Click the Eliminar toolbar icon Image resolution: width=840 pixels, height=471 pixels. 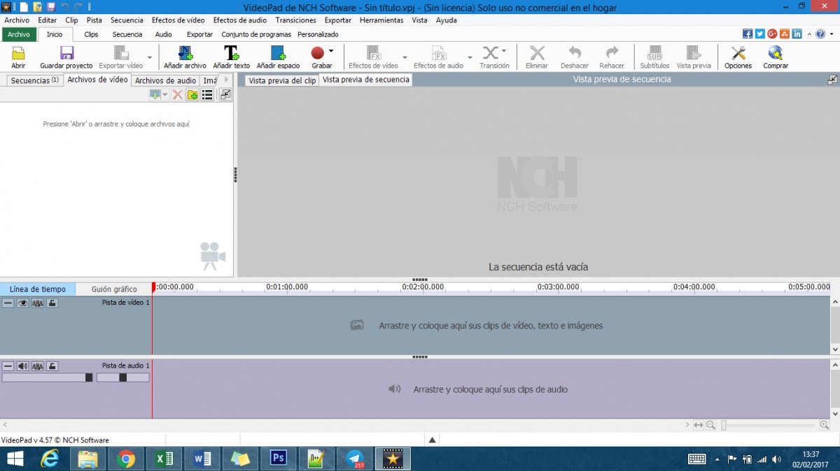click(537, 57)
